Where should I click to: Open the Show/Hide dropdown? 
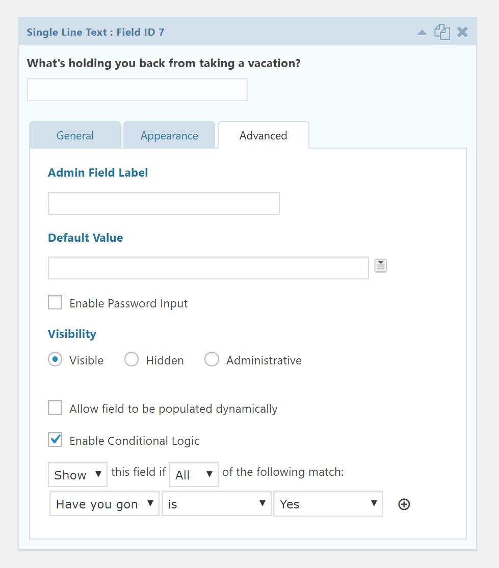(x=77, y=474)
